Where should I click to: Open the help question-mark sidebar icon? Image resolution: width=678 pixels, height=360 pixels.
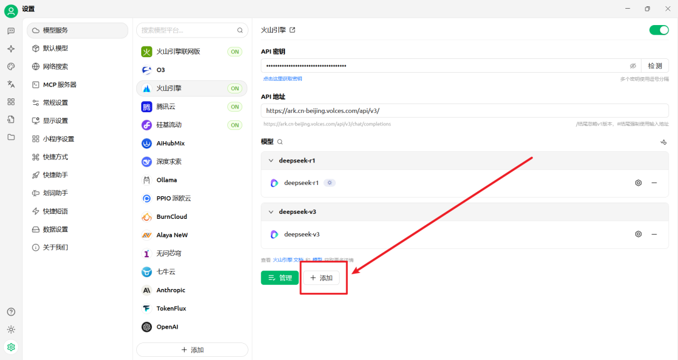[x=11, y=312]
